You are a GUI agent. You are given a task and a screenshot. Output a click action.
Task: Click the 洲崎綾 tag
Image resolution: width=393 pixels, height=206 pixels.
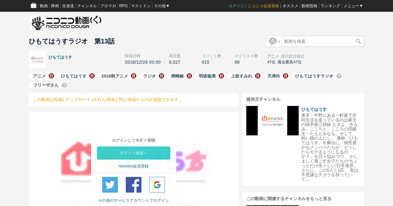[x=177, y=76]
